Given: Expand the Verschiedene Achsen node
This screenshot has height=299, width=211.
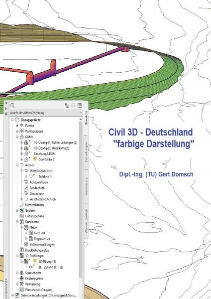Looking at the screenshot, I should click(21, 199).
